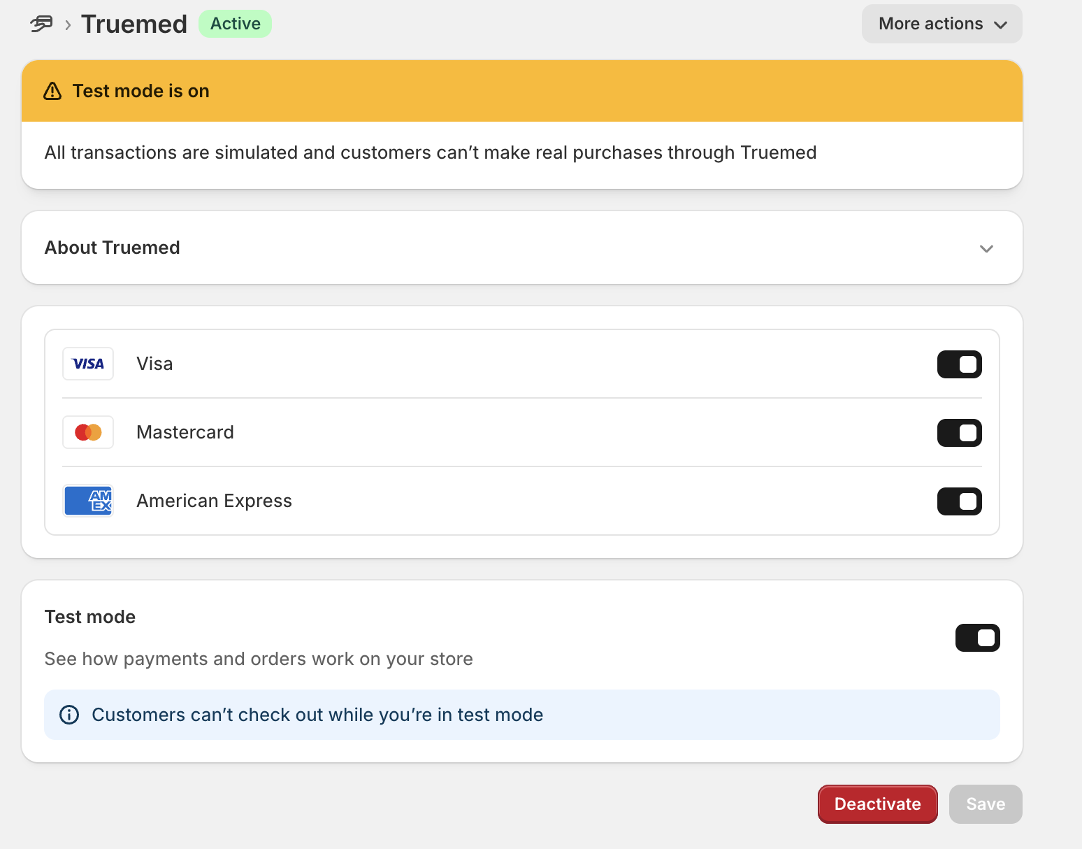Click the Deactivate button
The height and width of the screenshot is (849, 1082).
pos(878,804)
